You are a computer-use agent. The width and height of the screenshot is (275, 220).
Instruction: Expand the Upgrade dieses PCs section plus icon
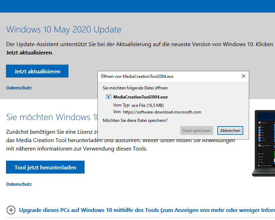[11, 210]
